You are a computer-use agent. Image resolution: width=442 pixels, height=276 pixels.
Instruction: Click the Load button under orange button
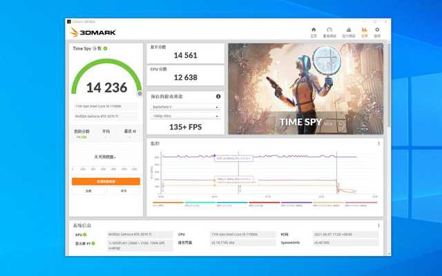(x=88, y=190)
